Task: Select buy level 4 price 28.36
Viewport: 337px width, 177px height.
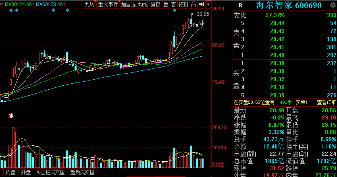Action: pos(277,87)
